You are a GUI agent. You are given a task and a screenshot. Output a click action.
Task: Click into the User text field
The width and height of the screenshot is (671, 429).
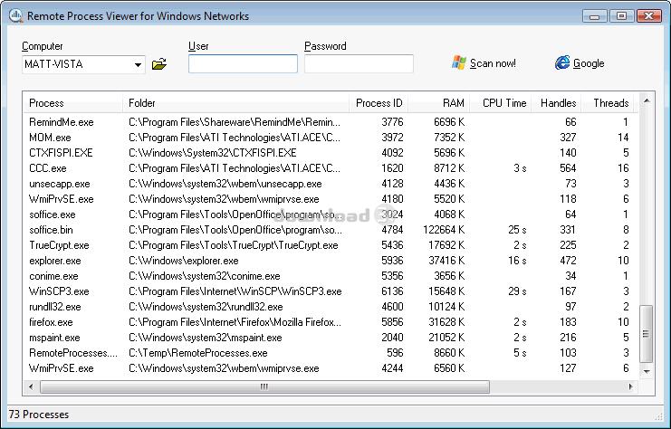243,64
